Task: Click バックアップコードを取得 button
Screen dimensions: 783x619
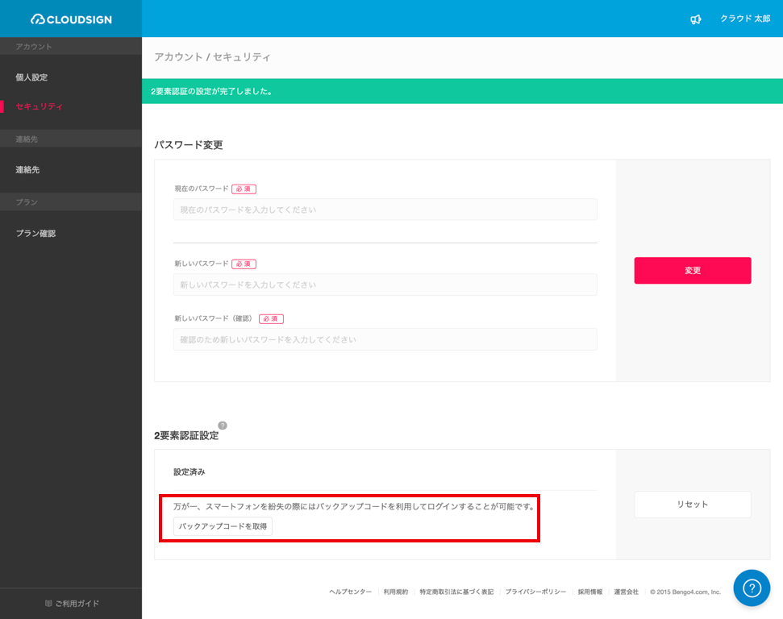Action: click(223, 526)
